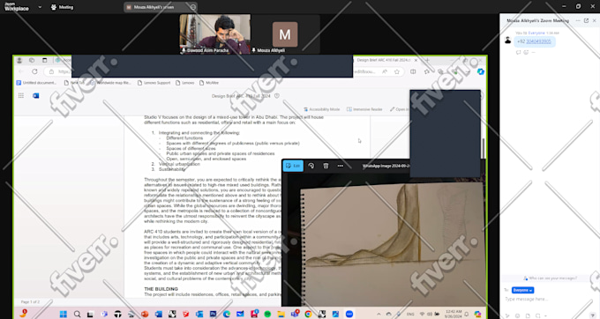Viewport: 600px width, 319px height.
Task: Toggle Edge split screen icon
Action: point(413,71)
